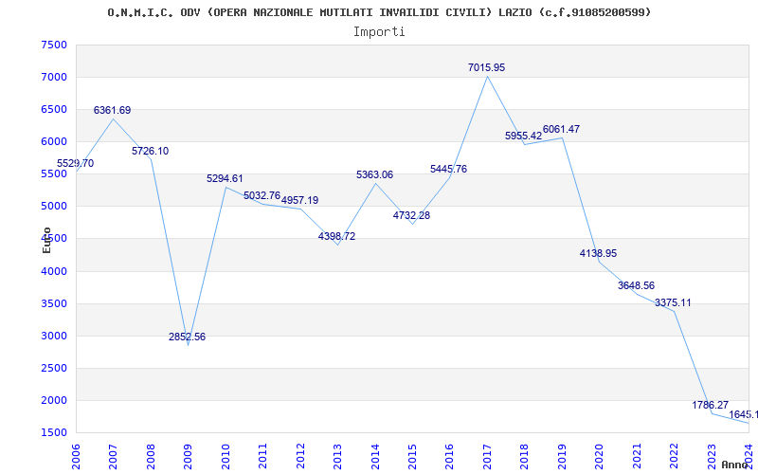Screen dimensions: 758x474
Task: Select the 2852.56 data label
Action: click(187, 337)
